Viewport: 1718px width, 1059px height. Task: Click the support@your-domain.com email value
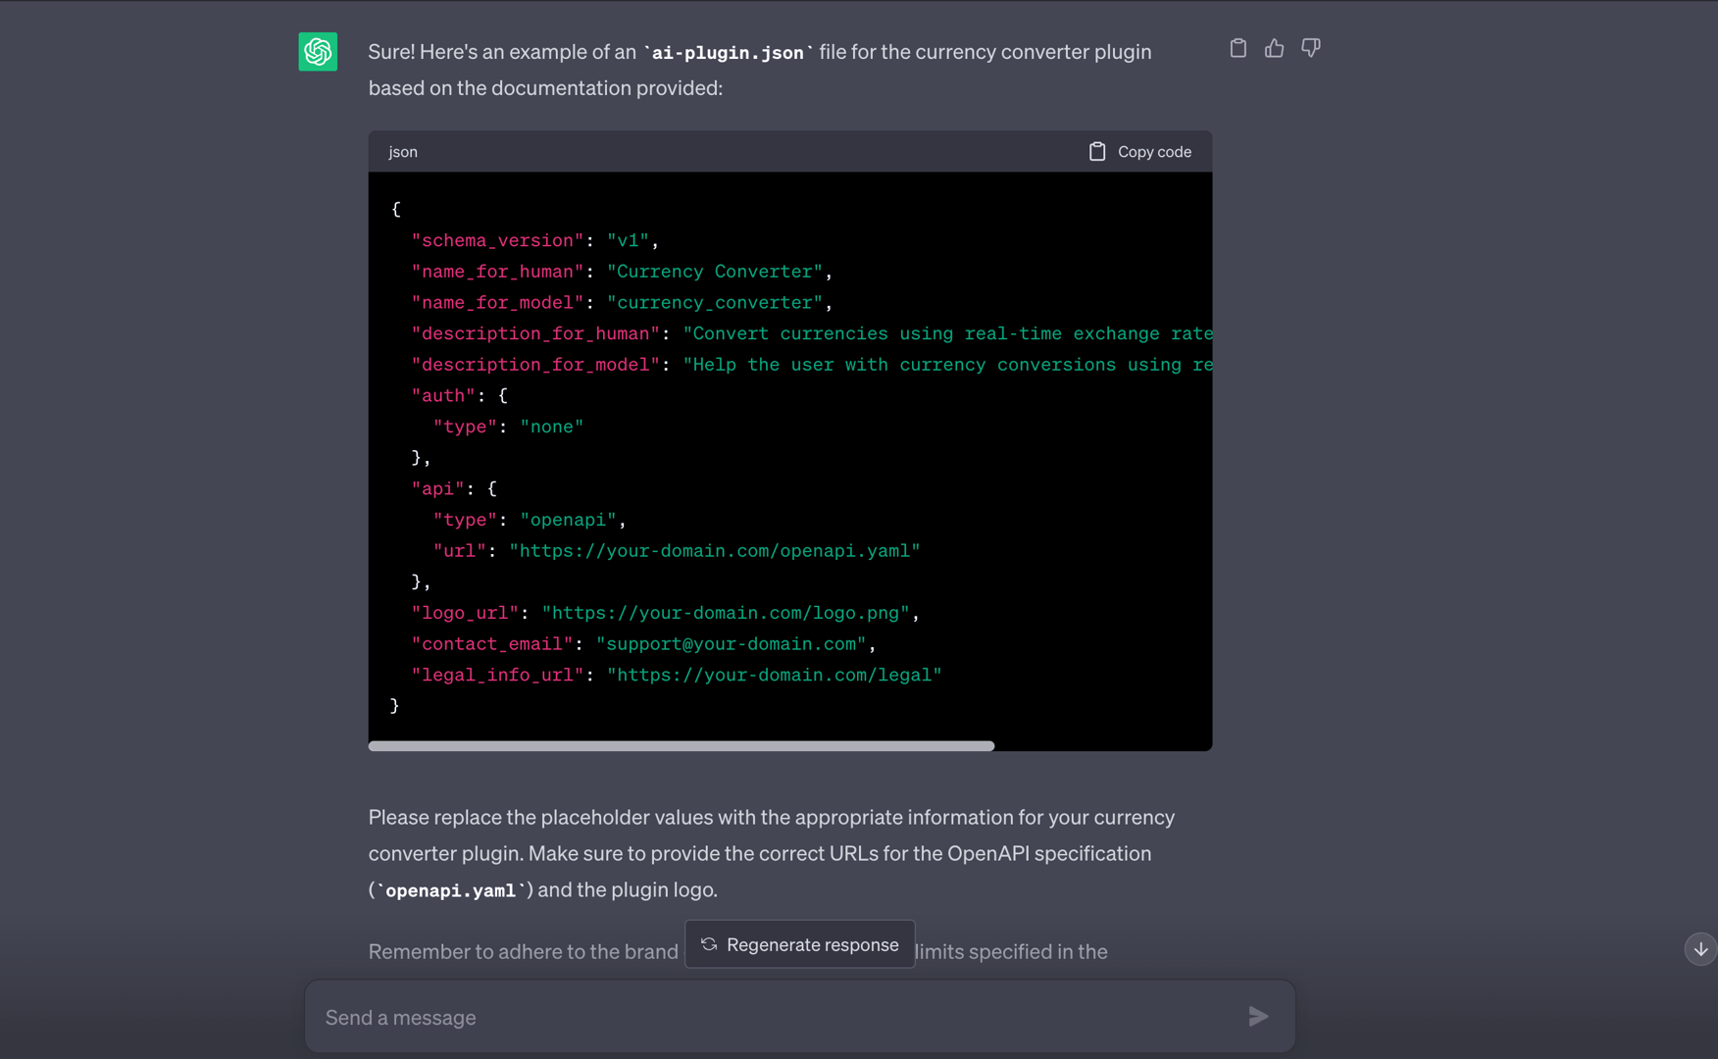[731, 644]
